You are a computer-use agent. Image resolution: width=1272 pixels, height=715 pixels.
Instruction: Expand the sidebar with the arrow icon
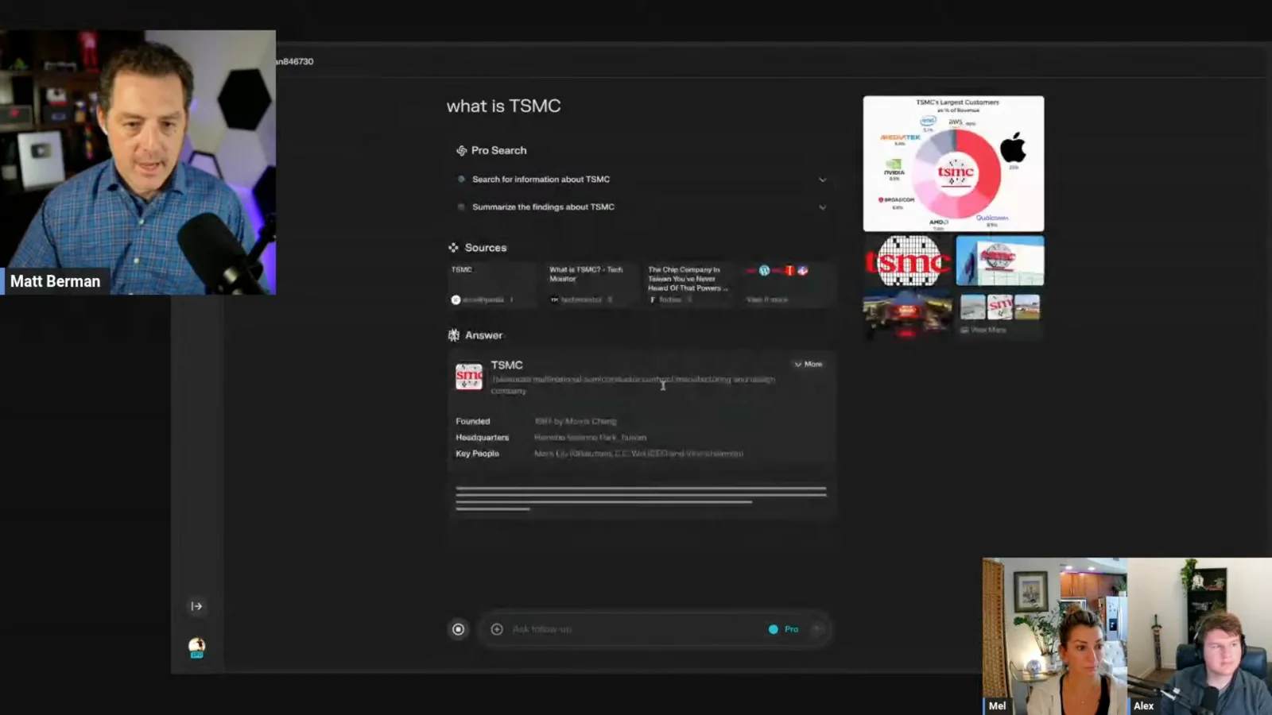click(196, 606)
